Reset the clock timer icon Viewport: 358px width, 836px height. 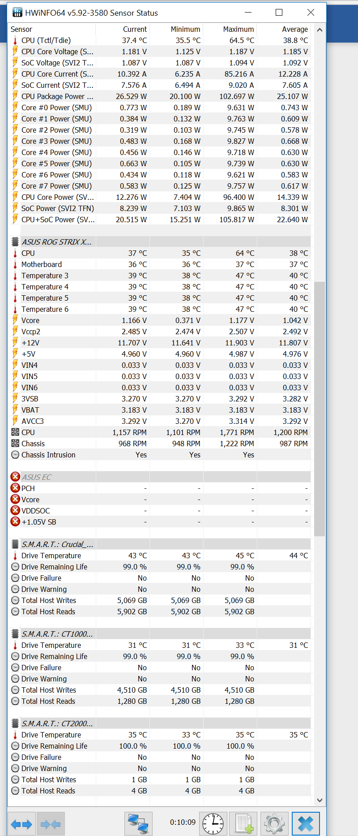pos(213,824)
